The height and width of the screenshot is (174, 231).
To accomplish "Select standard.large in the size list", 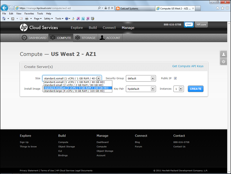I will point(78,91).
